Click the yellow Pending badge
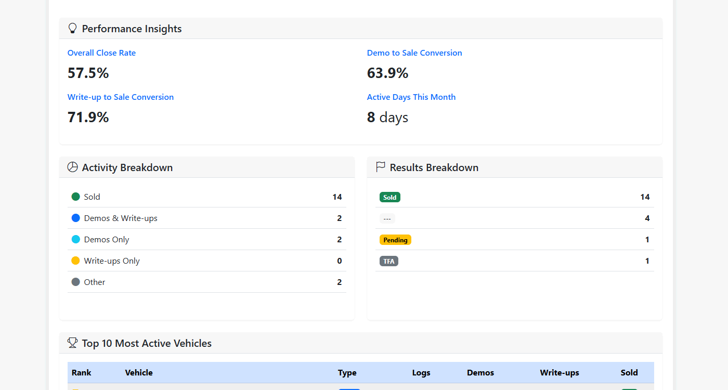 click(x=395, y=240)
